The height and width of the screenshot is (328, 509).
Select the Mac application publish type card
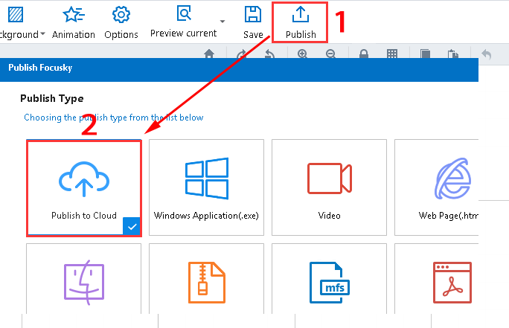84,278
